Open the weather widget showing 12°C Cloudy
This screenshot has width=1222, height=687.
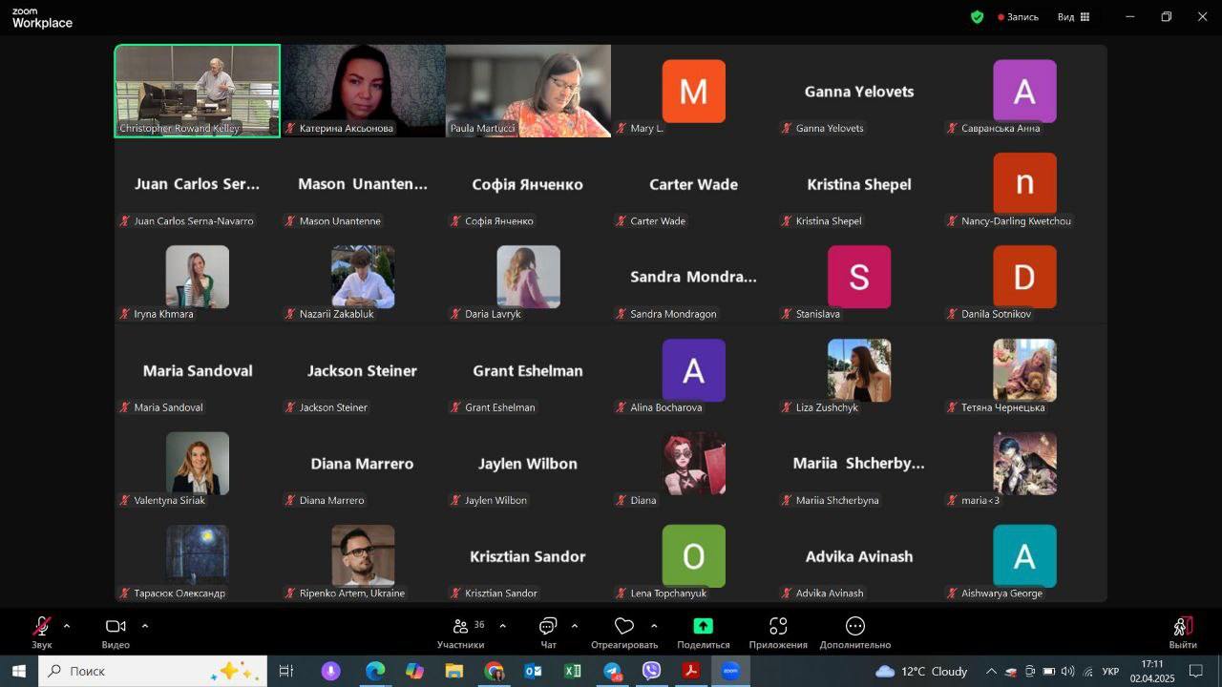click(922, 671)
